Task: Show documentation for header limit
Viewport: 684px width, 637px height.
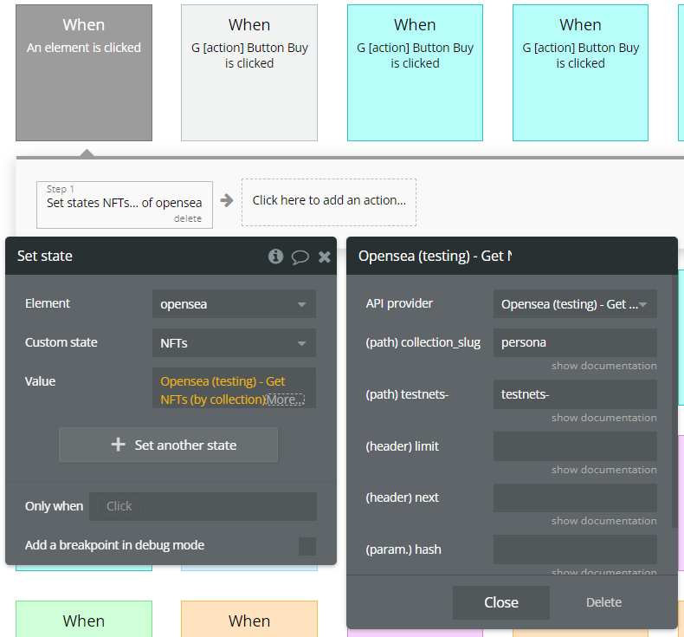Action: pyautogui.click(x=603, y=470)
